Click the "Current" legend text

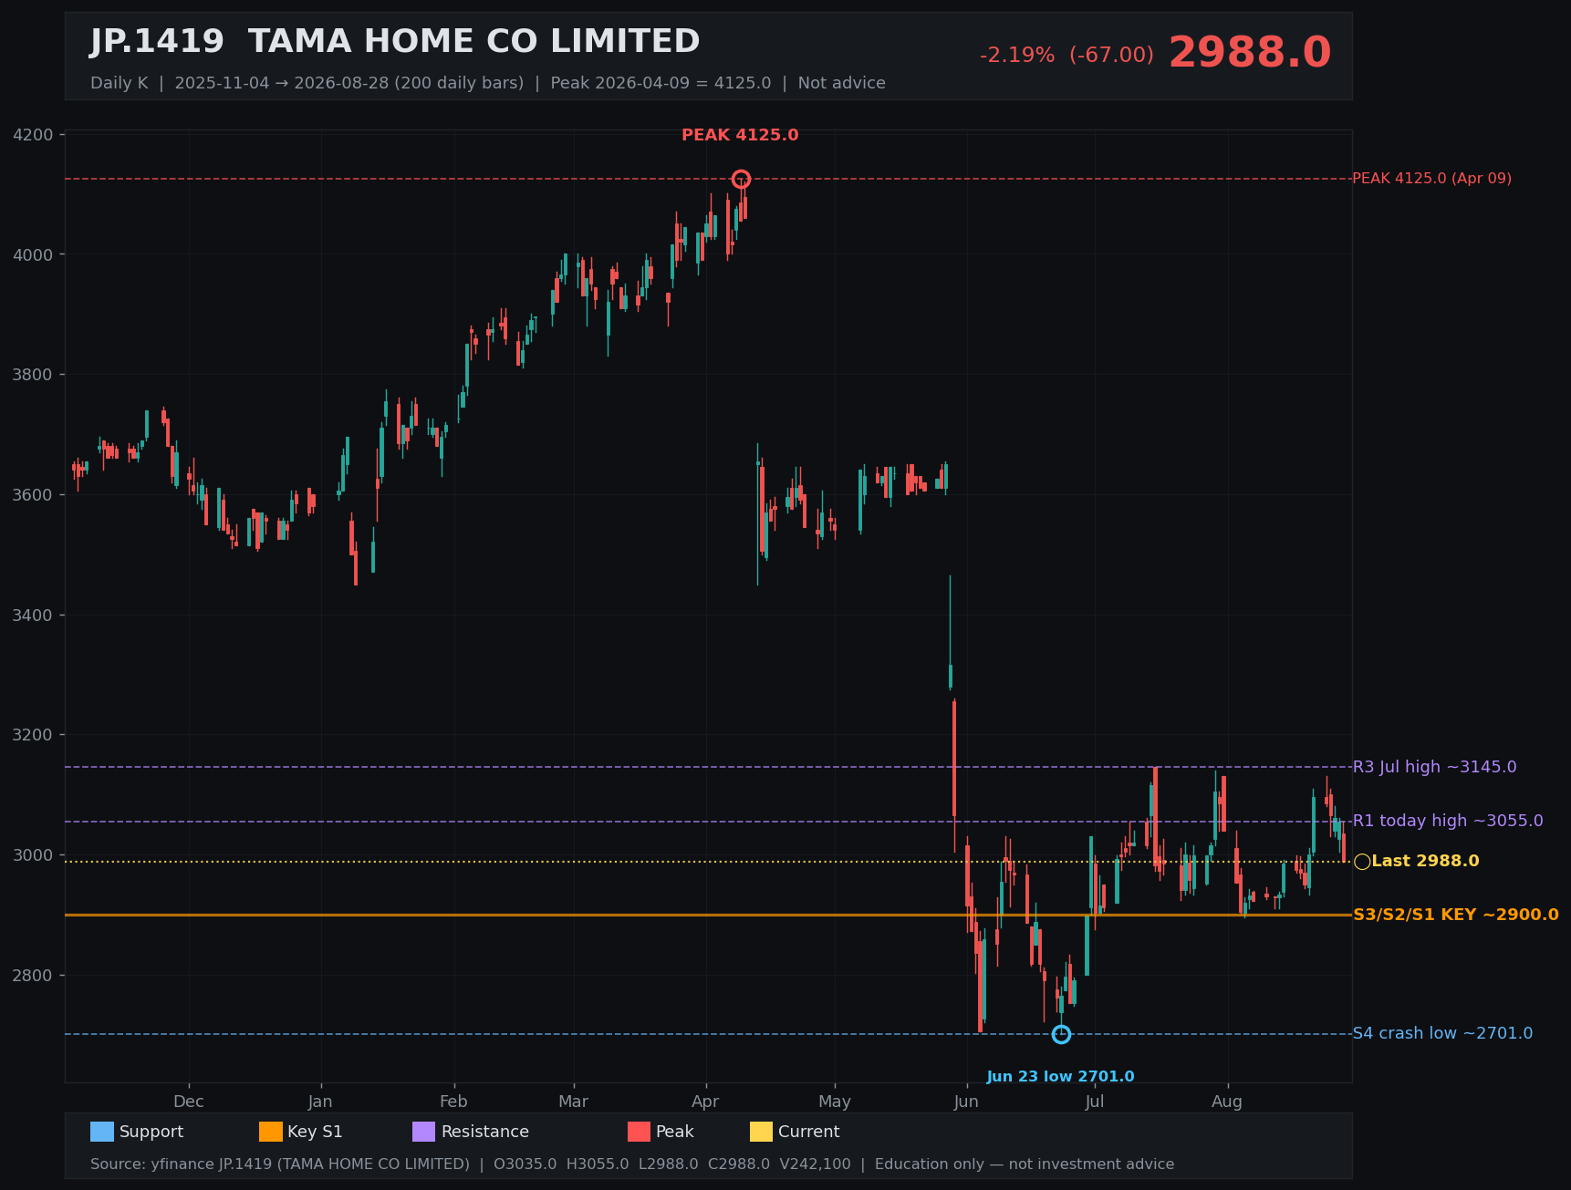point(809,1132)
